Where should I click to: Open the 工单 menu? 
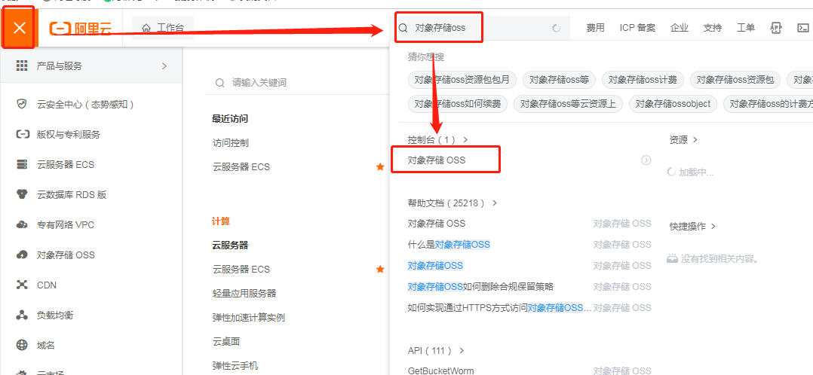746,28
